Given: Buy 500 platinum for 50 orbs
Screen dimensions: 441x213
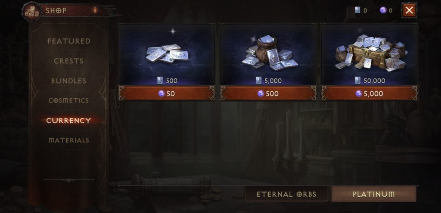Looking at the screenshot, I should click(x=167, y=93).
